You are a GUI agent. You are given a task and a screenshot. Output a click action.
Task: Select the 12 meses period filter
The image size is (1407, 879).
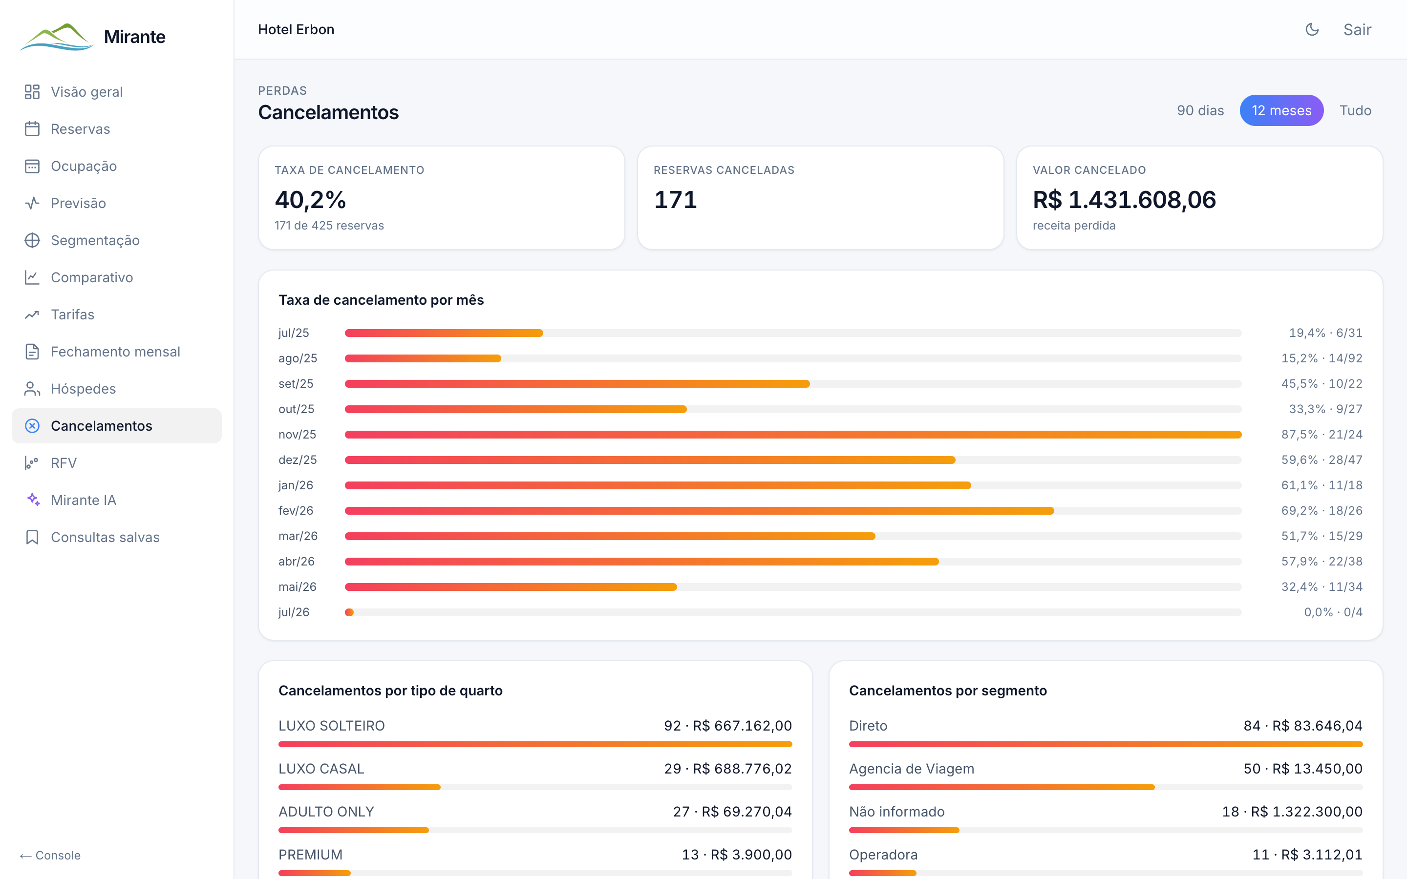(1281, 110)
